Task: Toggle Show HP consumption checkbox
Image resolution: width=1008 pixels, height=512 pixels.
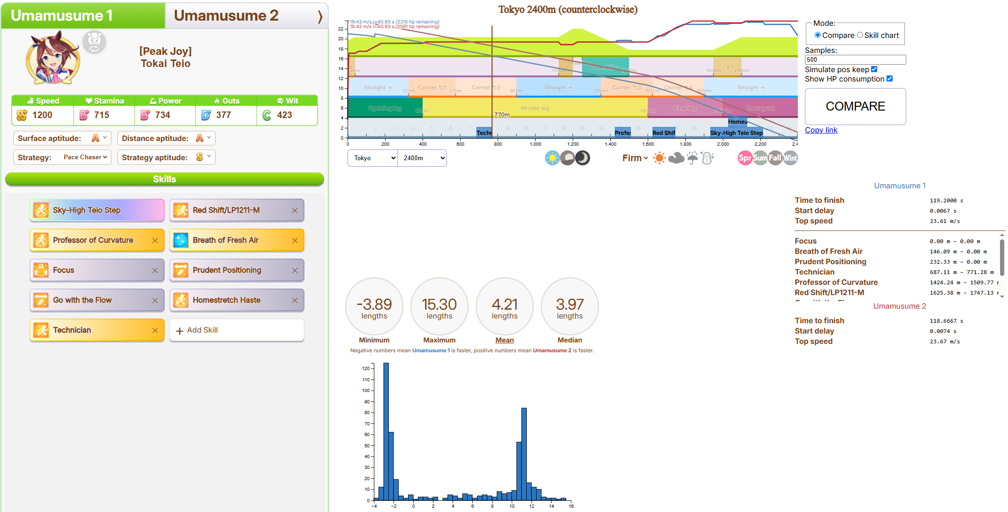Action: click(889, 79)
